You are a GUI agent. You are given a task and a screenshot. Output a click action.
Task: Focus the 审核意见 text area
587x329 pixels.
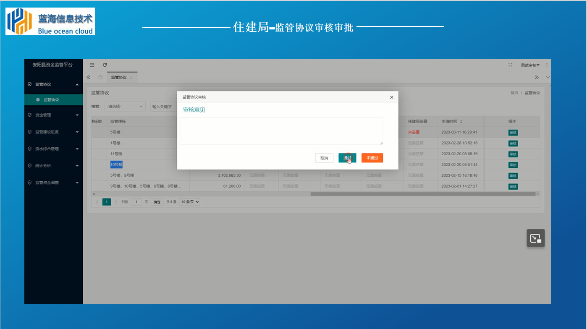[x=281, y=131]
